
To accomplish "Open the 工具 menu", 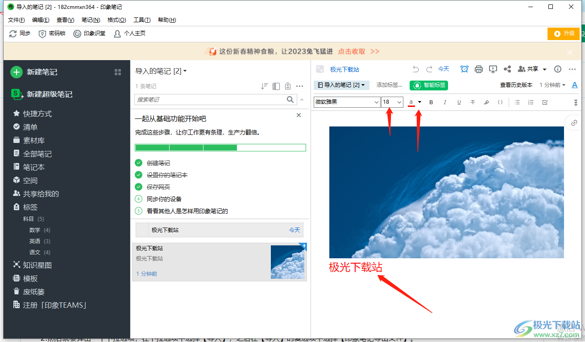I will click(x=142, y=20).
